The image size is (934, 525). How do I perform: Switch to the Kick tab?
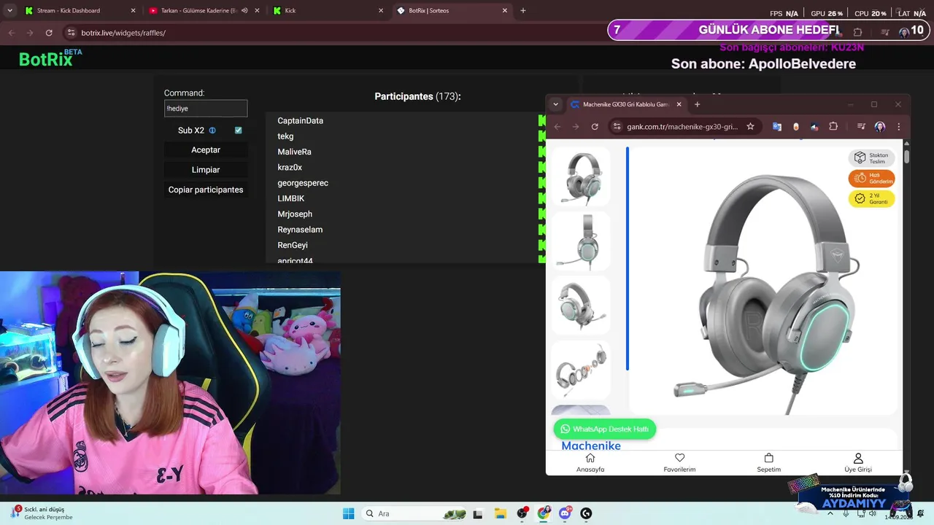tap(327, 11)
